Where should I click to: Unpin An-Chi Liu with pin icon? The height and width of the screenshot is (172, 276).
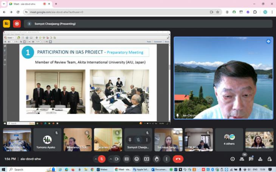(177, 116)
